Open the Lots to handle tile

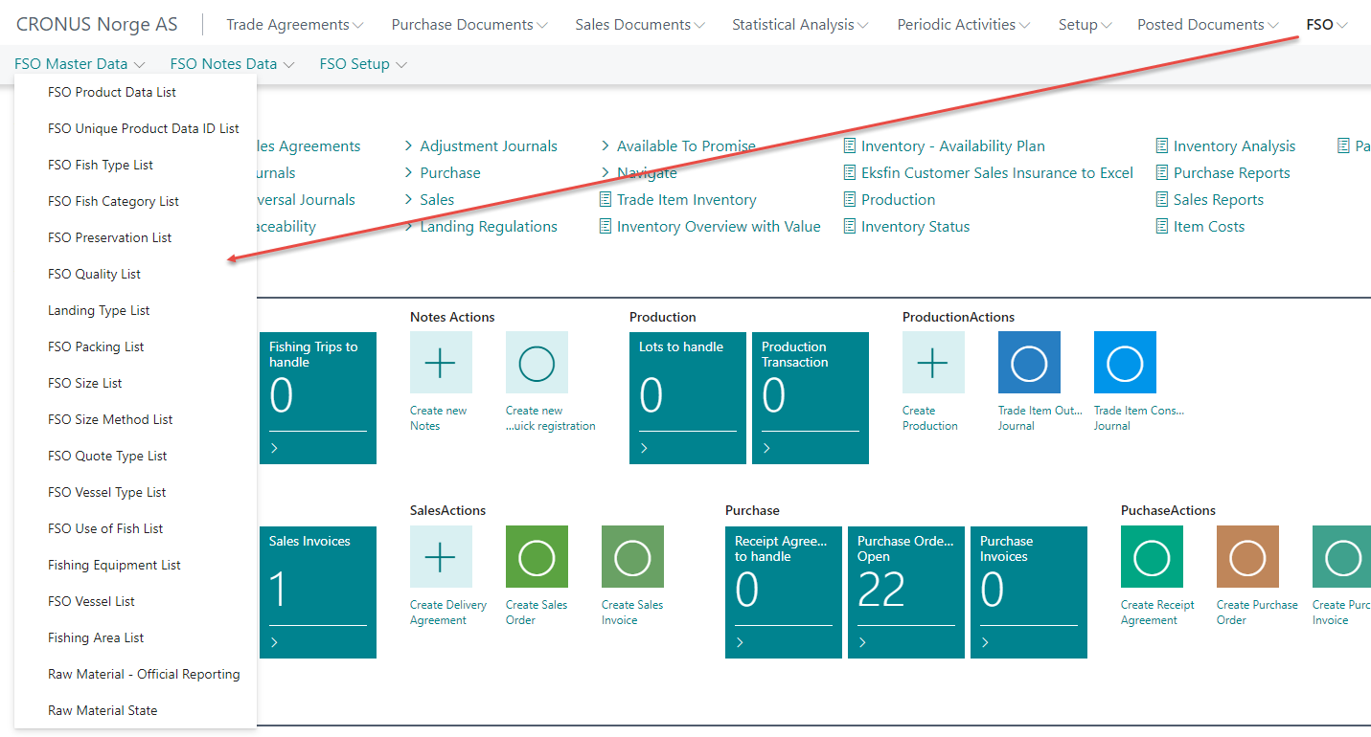coord(687,397)
